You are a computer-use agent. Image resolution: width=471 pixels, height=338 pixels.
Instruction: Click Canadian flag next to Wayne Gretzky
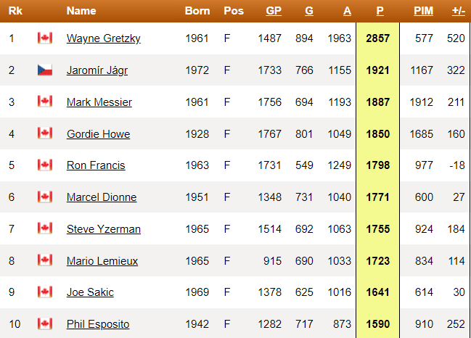click(x=45, y=38)
